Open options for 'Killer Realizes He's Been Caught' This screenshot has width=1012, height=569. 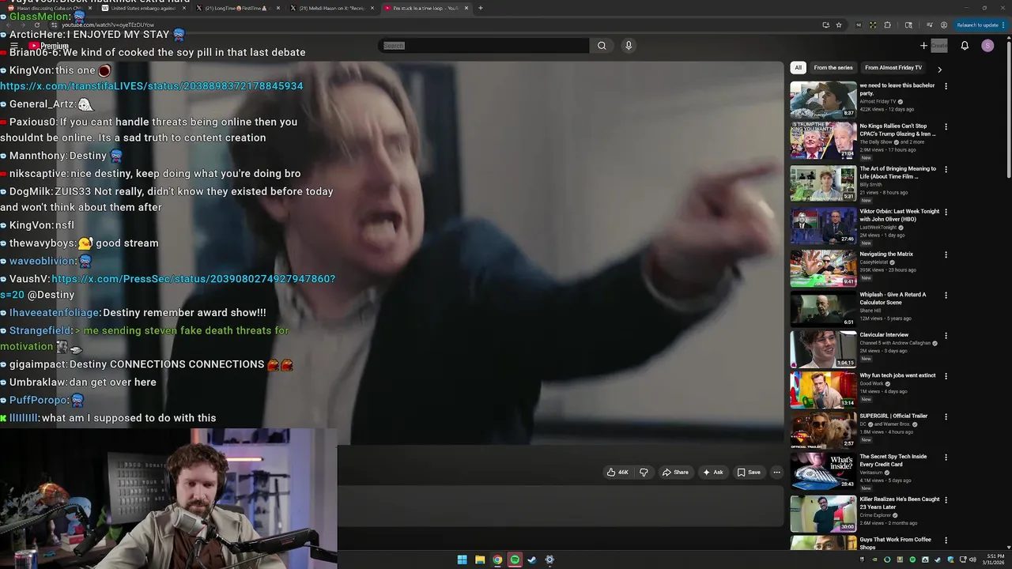click(x=946, y=499)
